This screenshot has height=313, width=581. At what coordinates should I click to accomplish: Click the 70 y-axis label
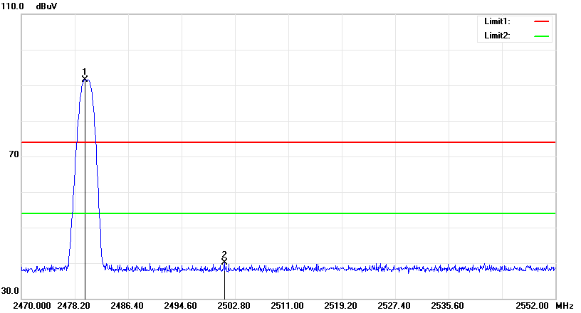pyautogui.click(x=14, y=154)
